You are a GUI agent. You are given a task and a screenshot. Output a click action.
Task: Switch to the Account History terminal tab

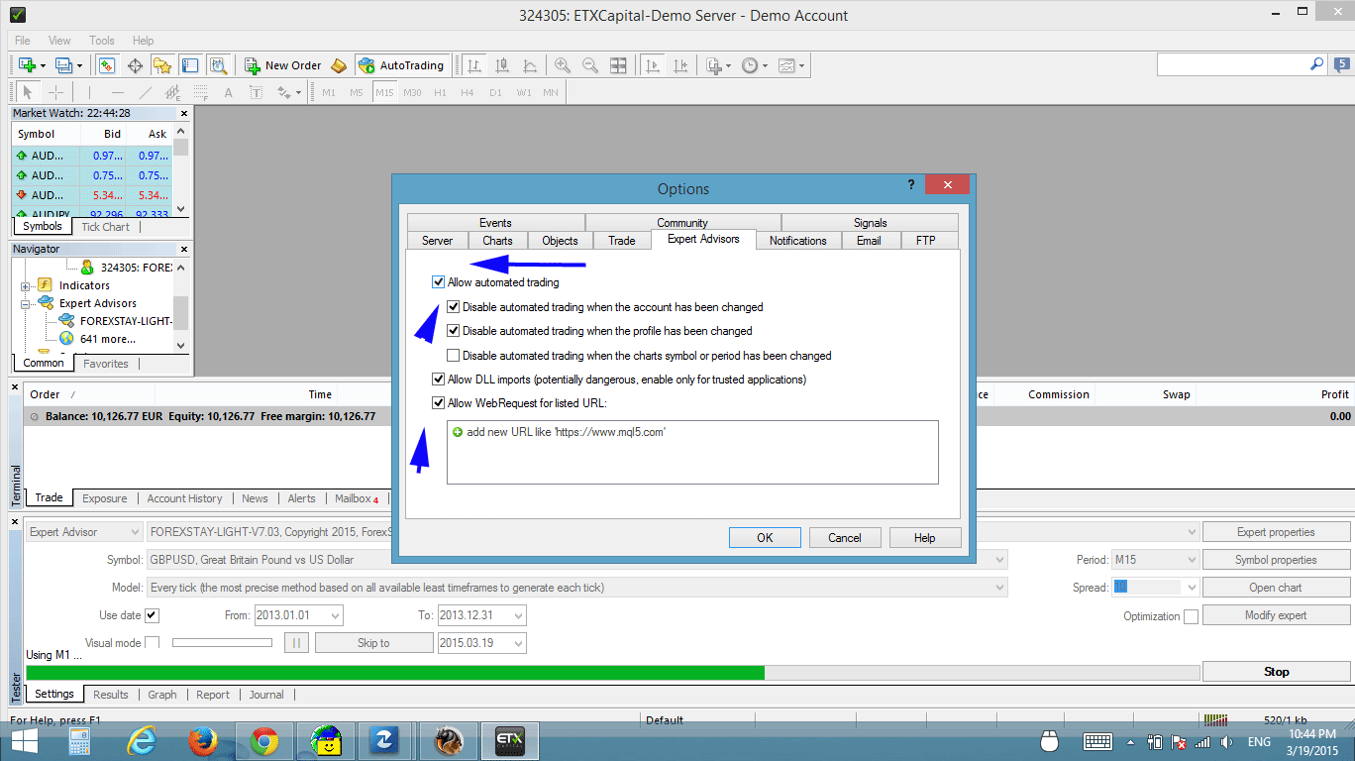pos(184,498)
